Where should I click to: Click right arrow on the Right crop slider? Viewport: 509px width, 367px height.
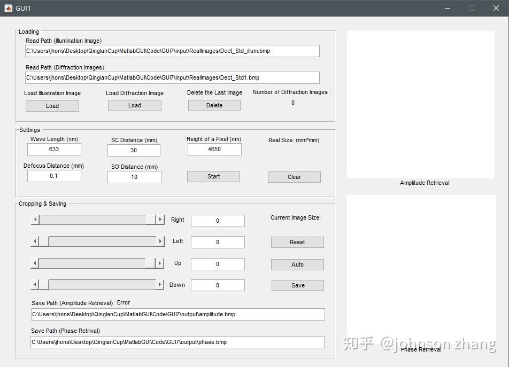click(x=160, y=220)
